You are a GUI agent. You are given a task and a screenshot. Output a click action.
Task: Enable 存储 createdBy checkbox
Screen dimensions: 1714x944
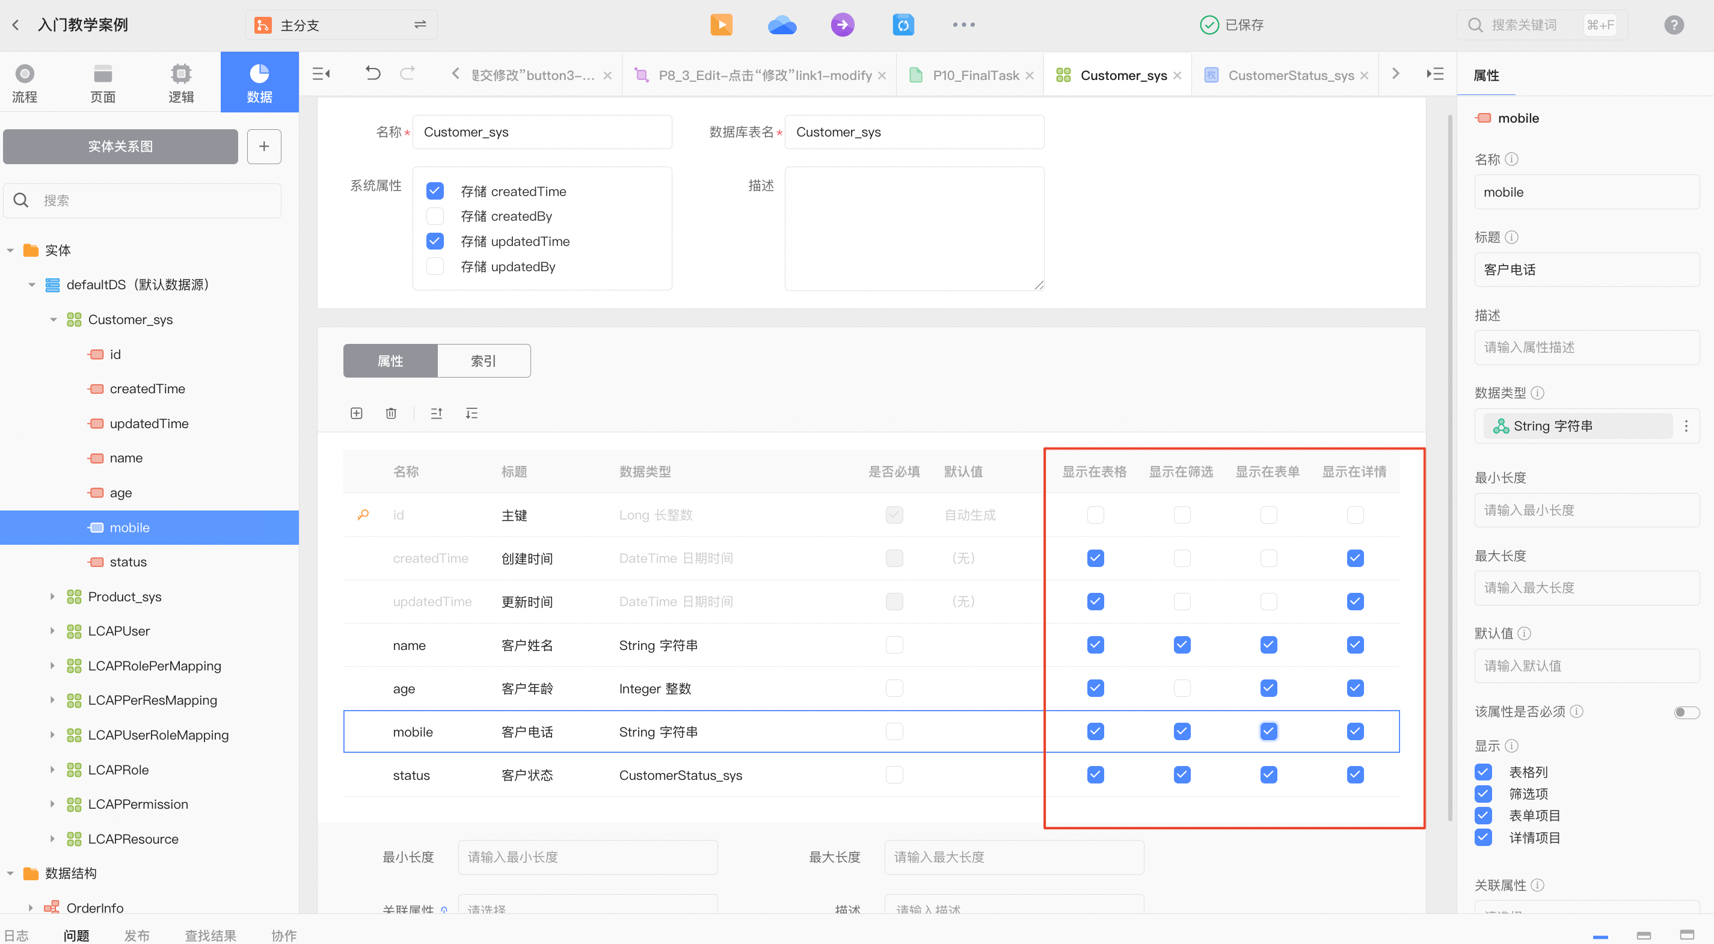point(434,216)
